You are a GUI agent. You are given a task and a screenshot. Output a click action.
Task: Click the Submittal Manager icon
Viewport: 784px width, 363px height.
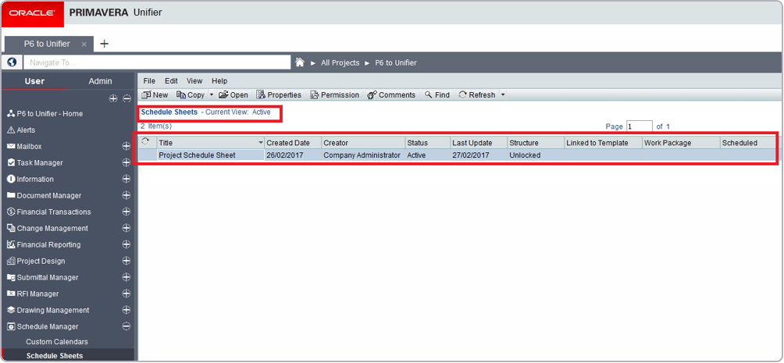pos(11,277)
